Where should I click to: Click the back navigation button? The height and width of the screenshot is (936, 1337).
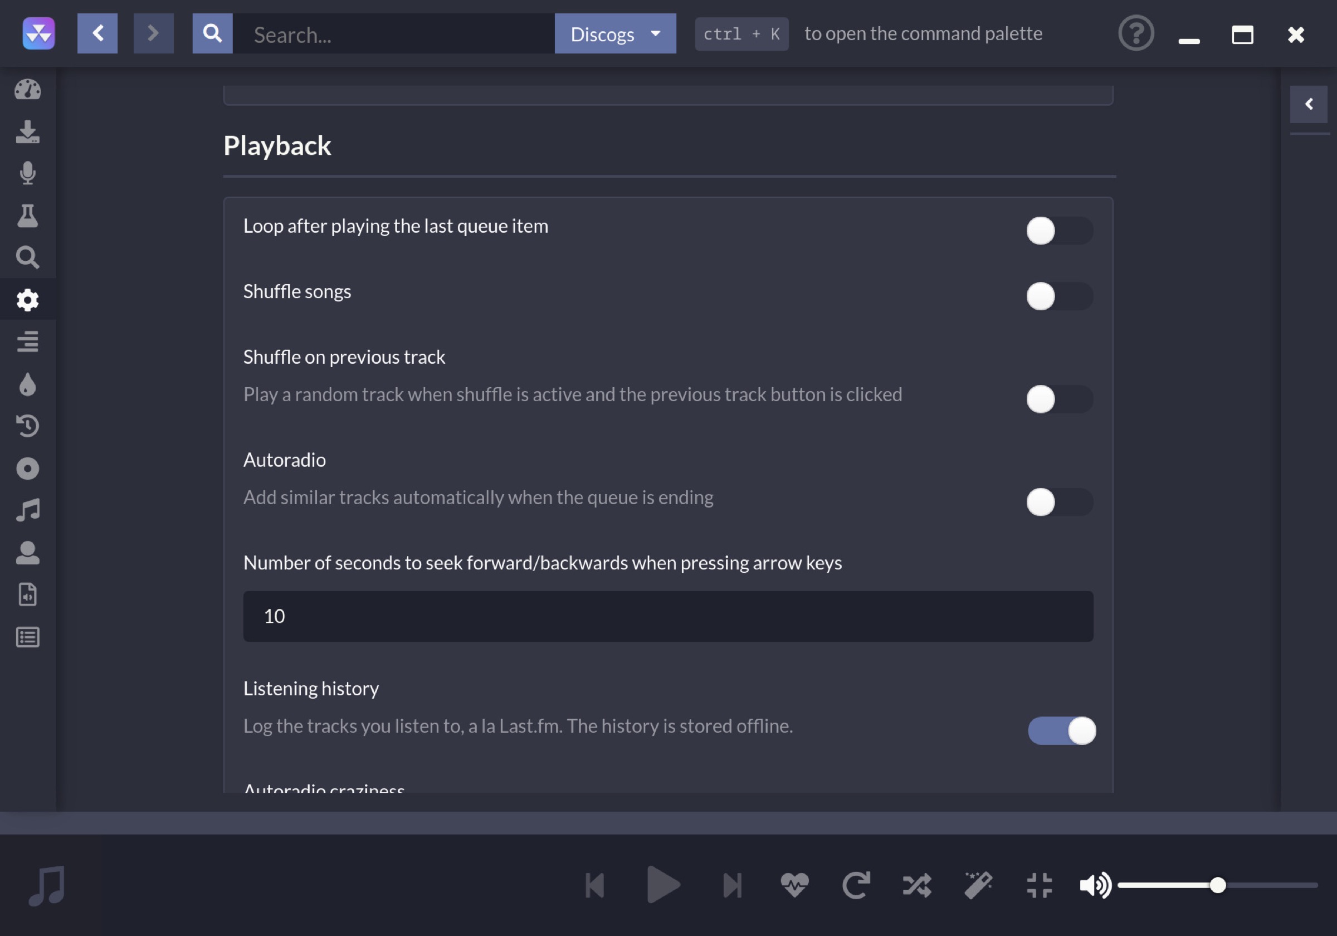point(97,34)
